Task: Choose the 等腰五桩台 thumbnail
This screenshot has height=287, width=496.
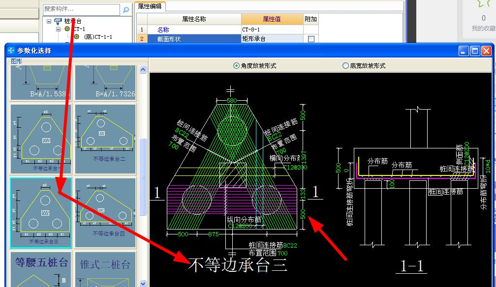Action: tap(41, 269)
